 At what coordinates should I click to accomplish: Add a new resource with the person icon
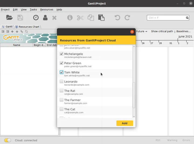45,17
